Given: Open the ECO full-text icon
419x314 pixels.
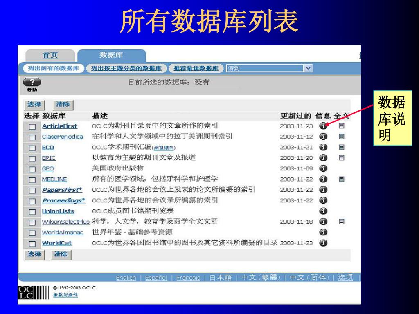Looking at the screenshot, I should pyautogui.click(x=342, y=147).
